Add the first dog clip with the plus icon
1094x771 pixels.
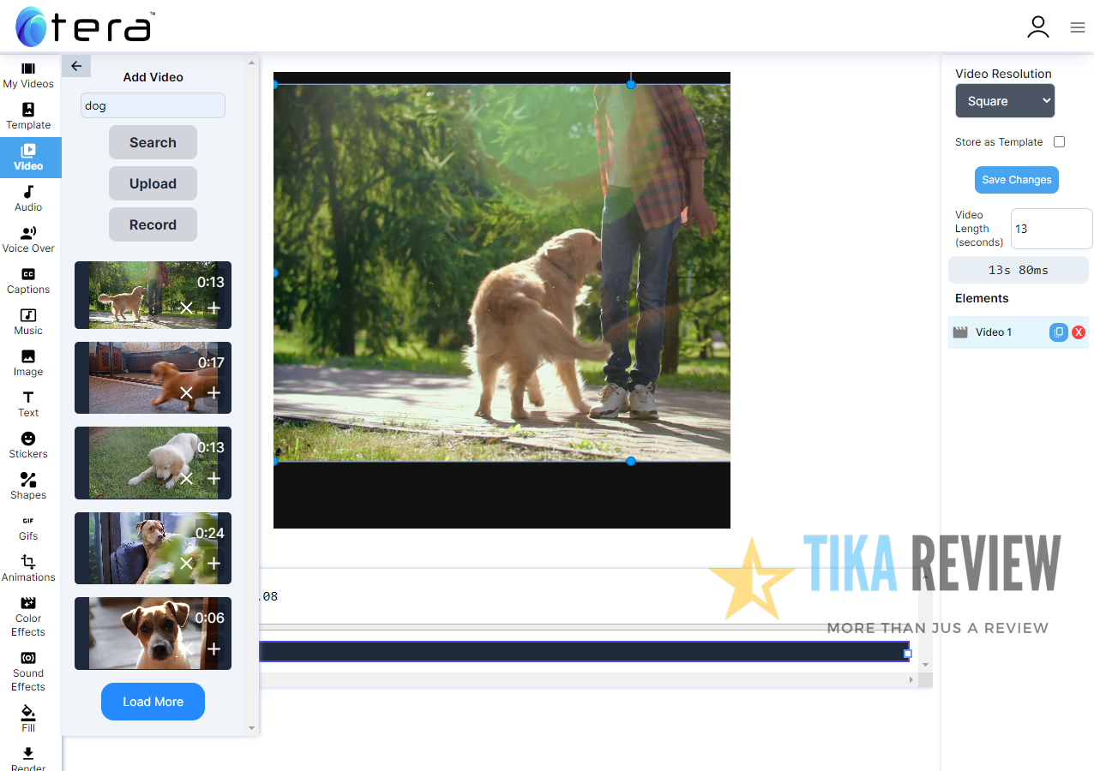tap(213, 308)
